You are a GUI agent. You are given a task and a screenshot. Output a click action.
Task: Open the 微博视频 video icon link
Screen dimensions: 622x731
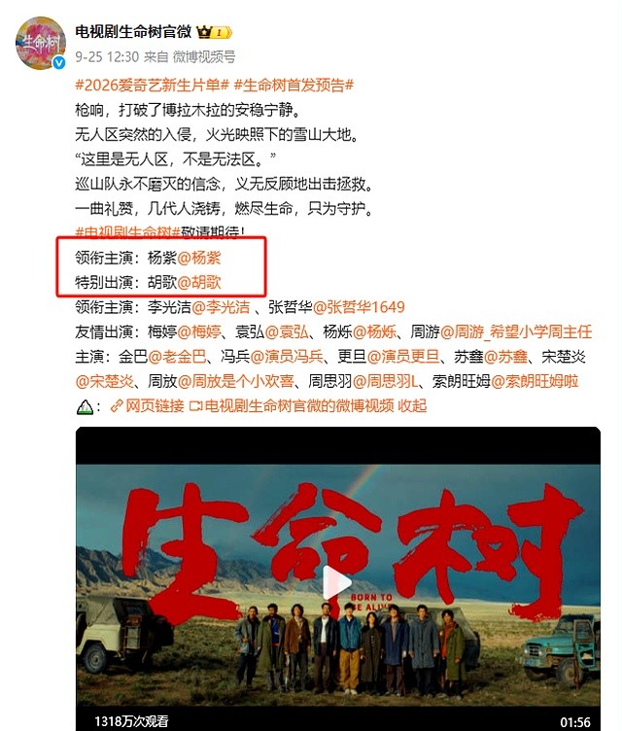click(x=195, y=406)
